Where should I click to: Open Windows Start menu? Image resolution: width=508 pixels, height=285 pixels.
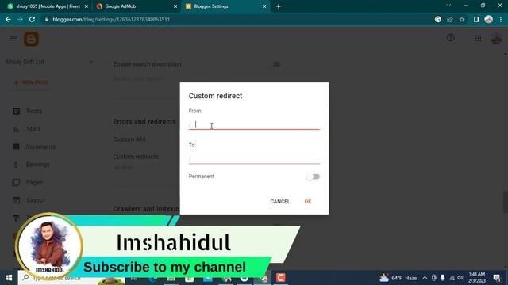pos(9,278)
